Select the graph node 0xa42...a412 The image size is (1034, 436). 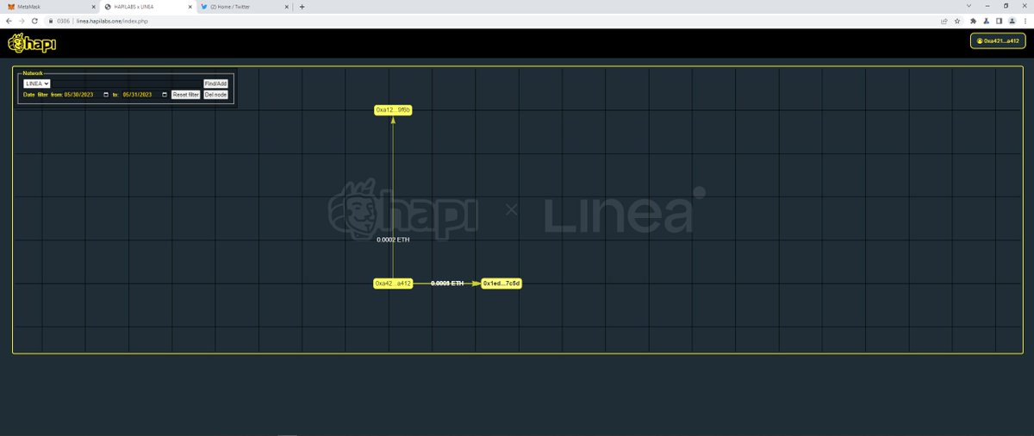point(393,283)
